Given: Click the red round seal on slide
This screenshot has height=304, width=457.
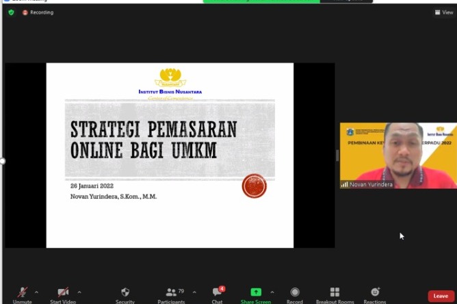Looking at the screenshot, I should [x=254, y=186].
